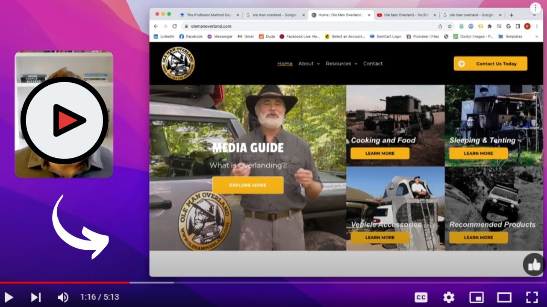Reload the olemanoverland.com page
Screen dimensions: 547x307
[174, 26]
